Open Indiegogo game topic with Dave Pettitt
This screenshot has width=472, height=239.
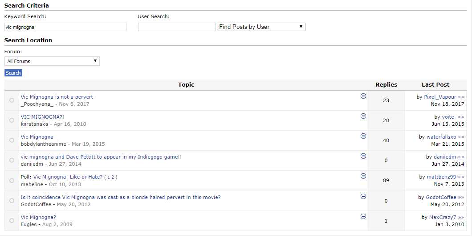101,157
